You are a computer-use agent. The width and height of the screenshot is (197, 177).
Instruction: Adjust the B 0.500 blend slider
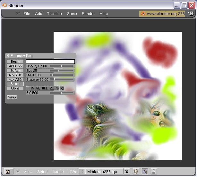pos(50,93)
